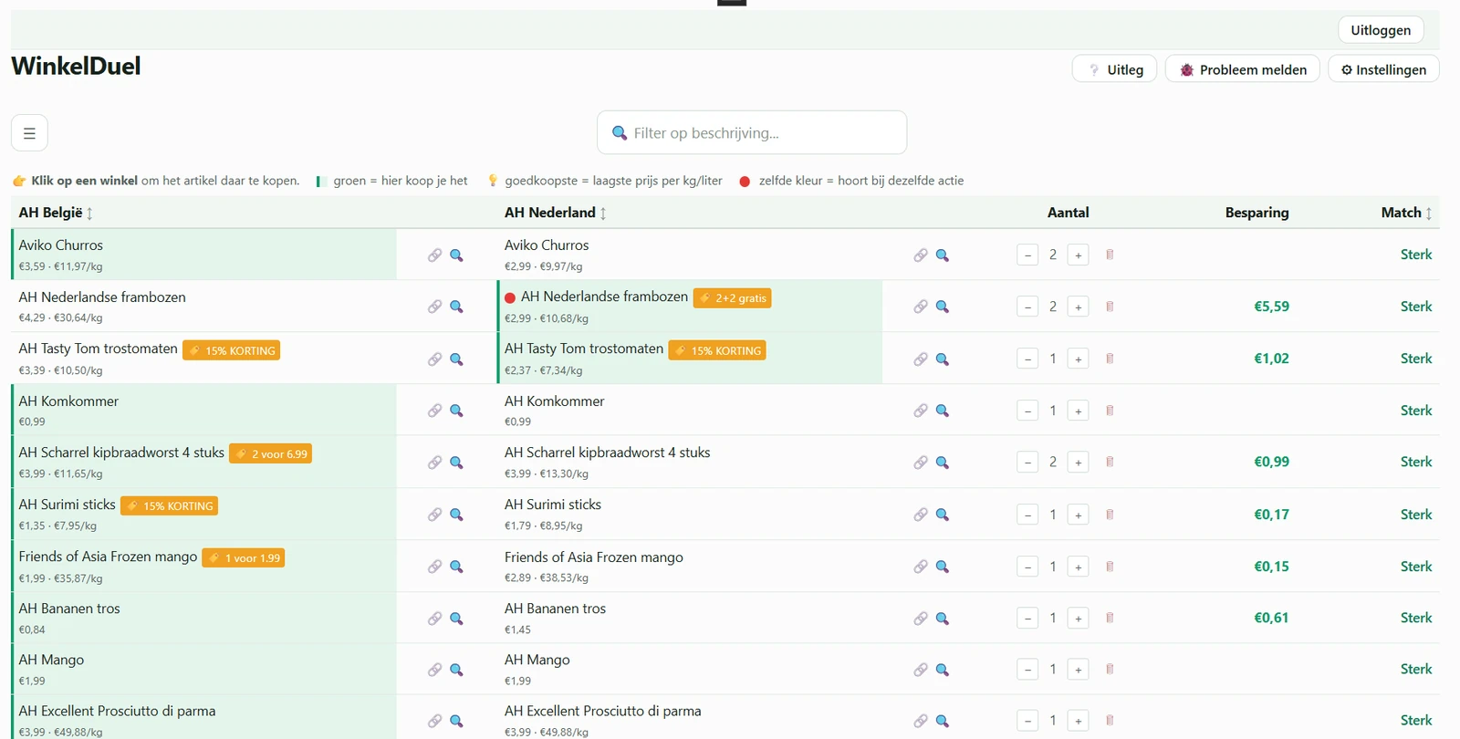Image resolution: width=1460 pixels, height=739 pixels.
Task: Sort by the AH Nederland column header
Action: (556, 213)
